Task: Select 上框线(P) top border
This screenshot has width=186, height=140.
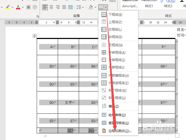Action: (118, 22)
